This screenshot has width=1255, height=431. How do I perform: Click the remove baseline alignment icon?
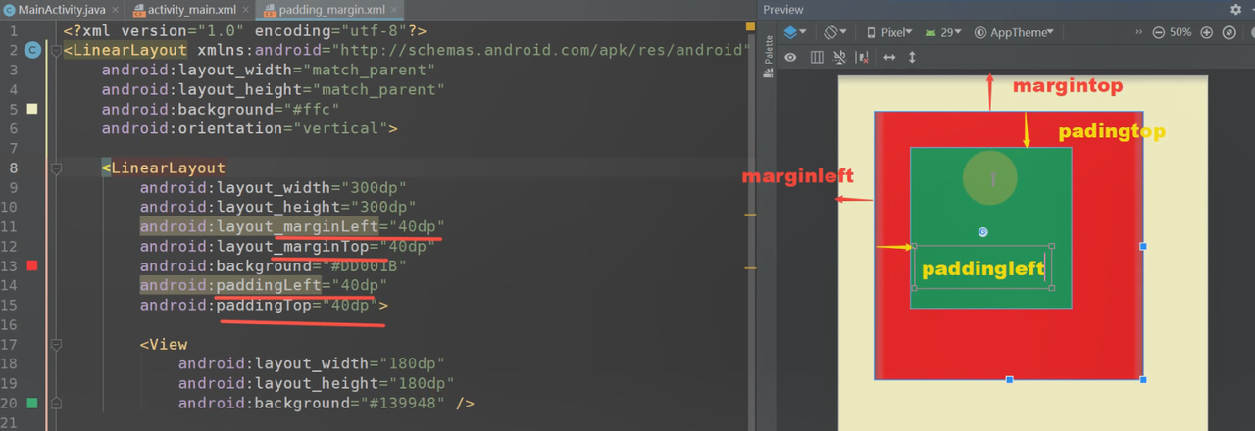click(840, 57)
